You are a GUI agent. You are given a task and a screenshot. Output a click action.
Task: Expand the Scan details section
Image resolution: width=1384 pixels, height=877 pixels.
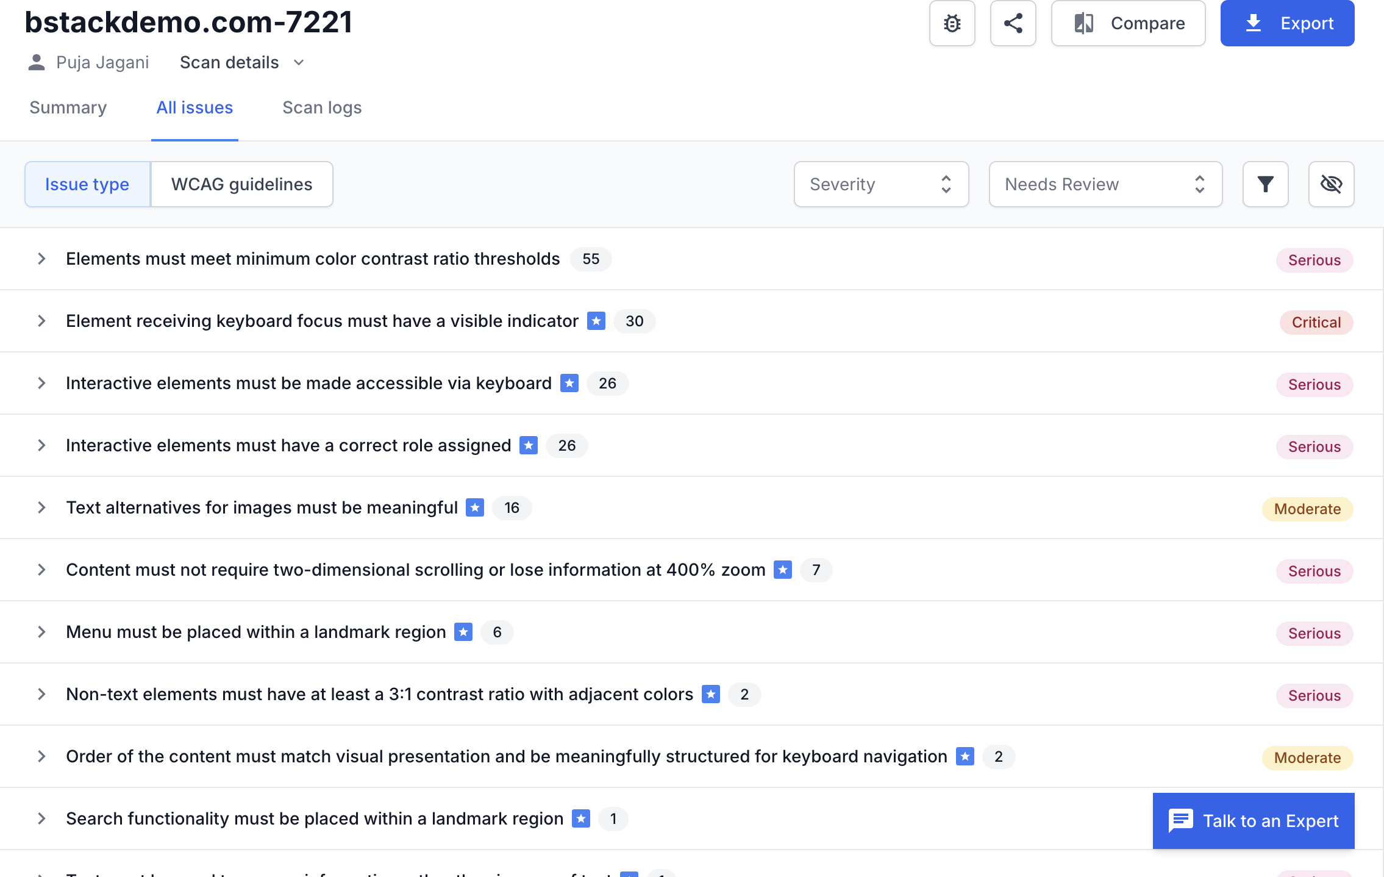click(x=241, y=62)
